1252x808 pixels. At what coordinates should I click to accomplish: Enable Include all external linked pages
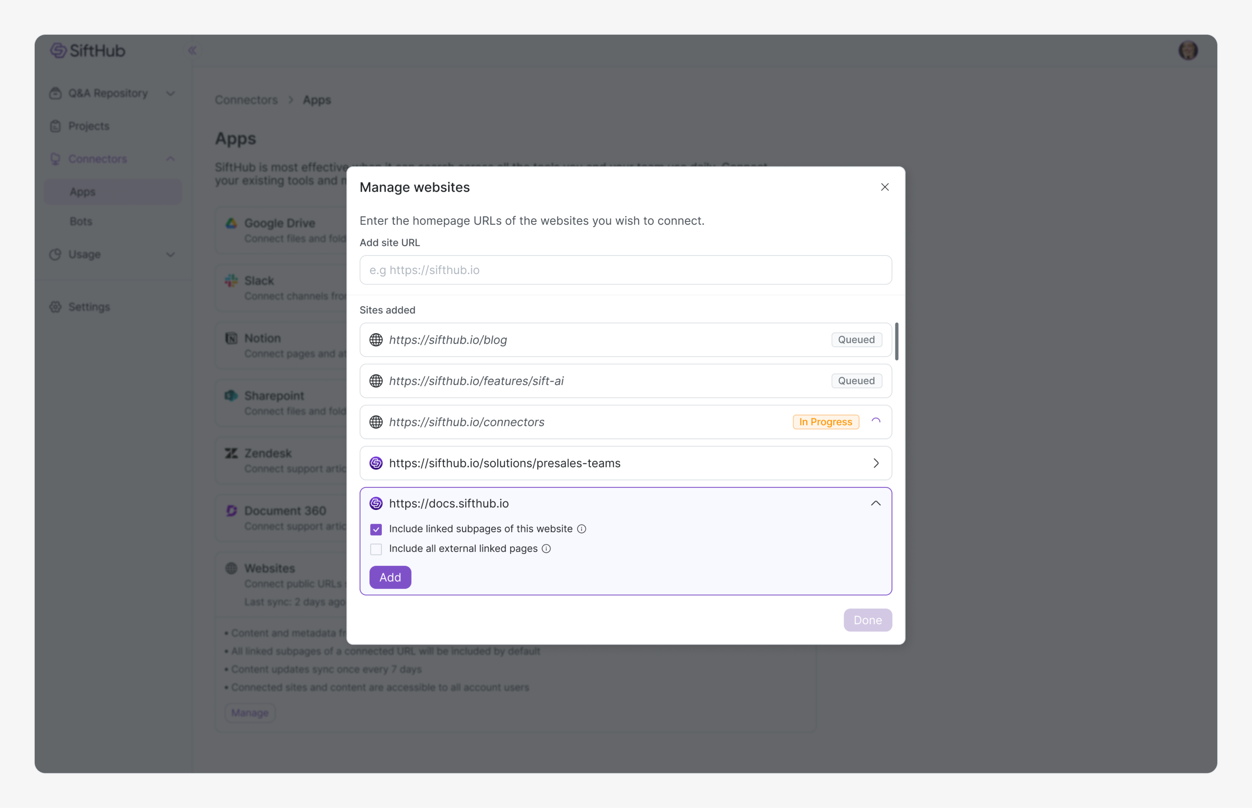pos(376,549)
